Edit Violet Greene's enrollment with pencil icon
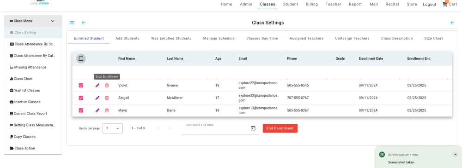Screen dimensions: 462x168 [x=97, y=85]
